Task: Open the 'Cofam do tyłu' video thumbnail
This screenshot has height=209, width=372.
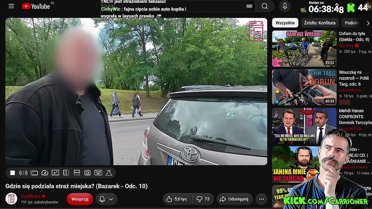Action: (304, 48)
